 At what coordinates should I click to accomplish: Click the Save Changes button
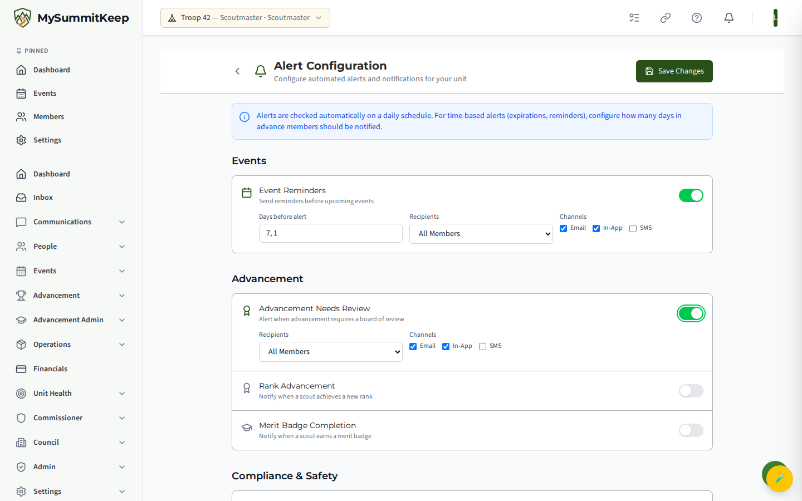674,71
